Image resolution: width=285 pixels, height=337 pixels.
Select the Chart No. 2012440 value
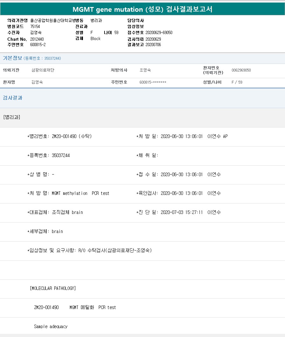coord(37,39)
